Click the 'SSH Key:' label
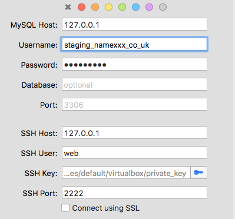The height and width of the screenshot is (219, 235). [x=41, y=174]
